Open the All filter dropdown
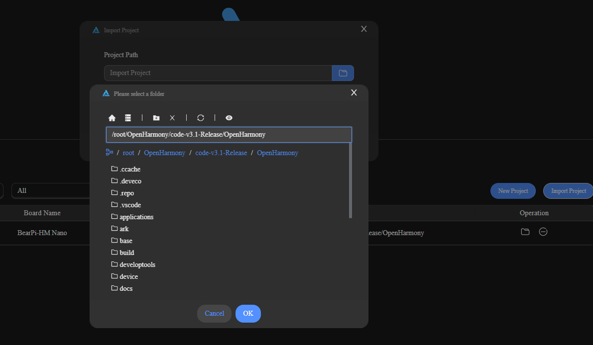This screenshot has width=593, height=345. (x=51, y=190)
